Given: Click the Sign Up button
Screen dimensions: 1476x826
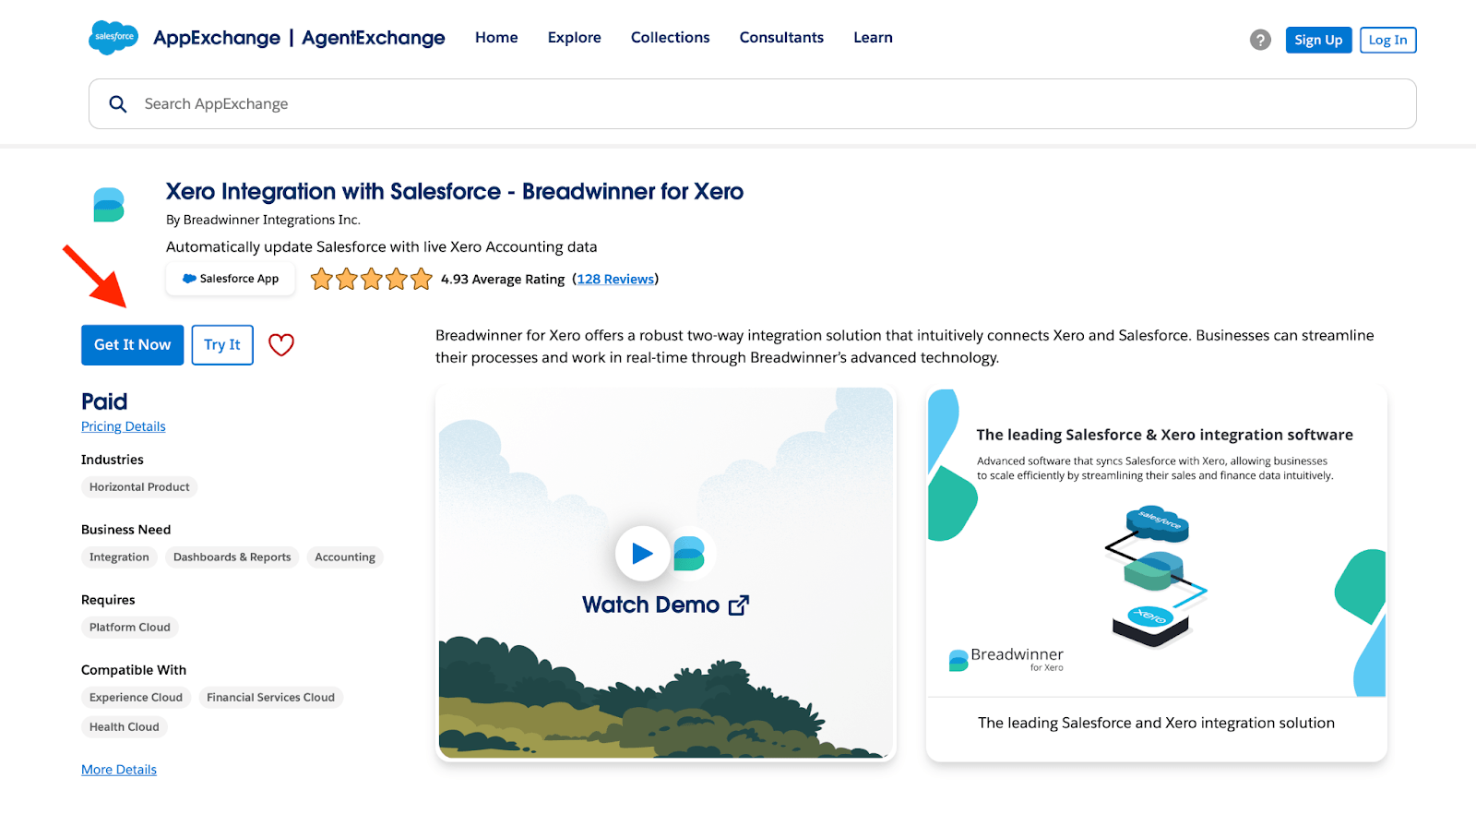Looking at the screenshot, I should tap(1317, 40).
